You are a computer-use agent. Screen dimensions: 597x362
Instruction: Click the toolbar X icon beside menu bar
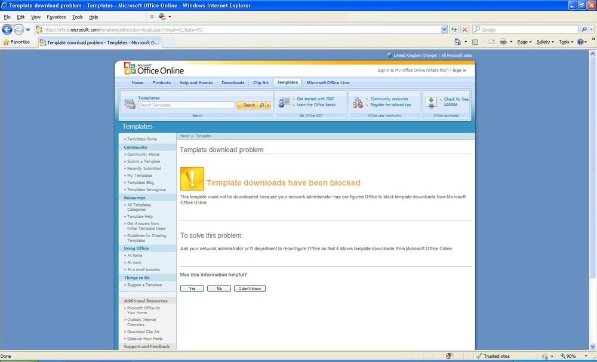(152, 17)
